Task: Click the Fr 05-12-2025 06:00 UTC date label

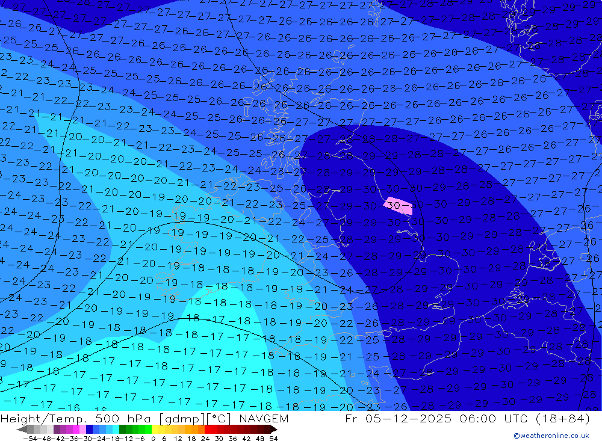Action: pyautogui.click(x=436, y=418)
